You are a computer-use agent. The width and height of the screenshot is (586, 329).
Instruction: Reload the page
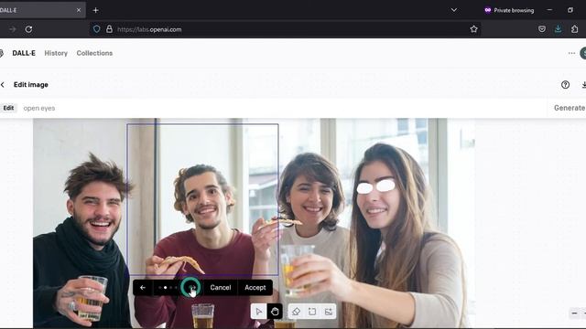coord(28,29)
